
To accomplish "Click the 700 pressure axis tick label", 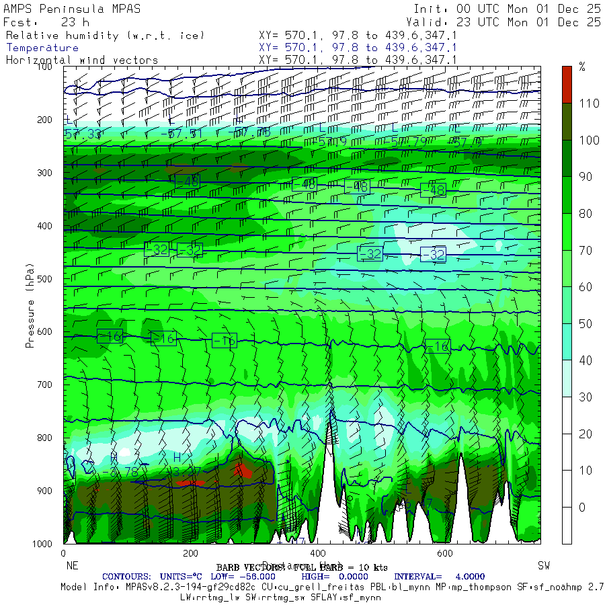I will 44,385.
